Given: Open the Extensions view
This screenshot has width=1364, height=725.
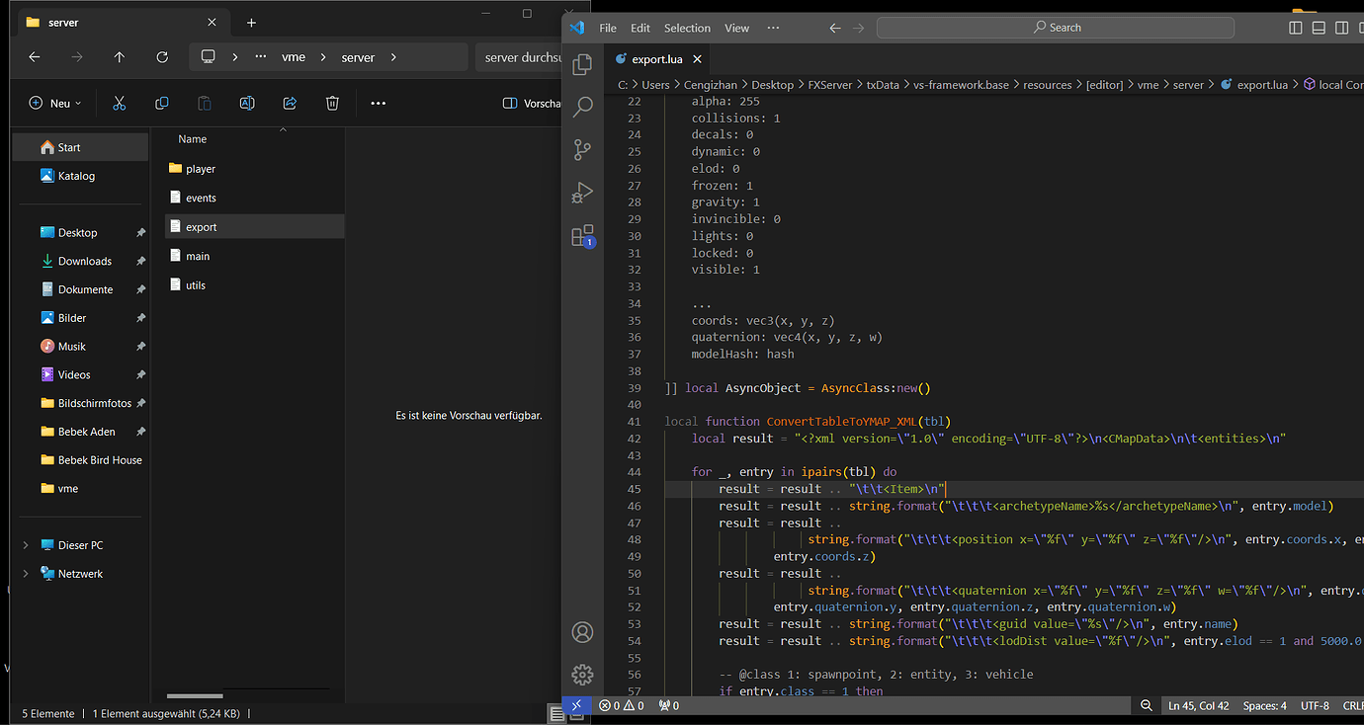Looking at the screenshot, I should pos(582,236).
